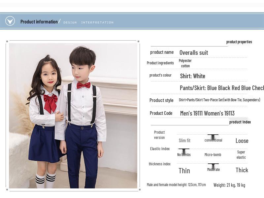Choose "Super elastic" on the elastic index

(241, 154)
